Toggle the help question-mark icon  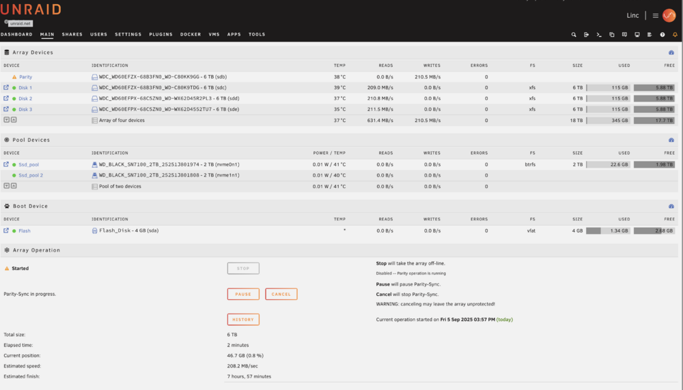[662, 35]
